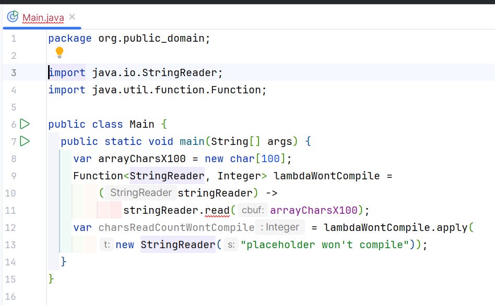Click line number 1 in the gutter
Viewport: 495px width, 305px height.
click(13, 38)
